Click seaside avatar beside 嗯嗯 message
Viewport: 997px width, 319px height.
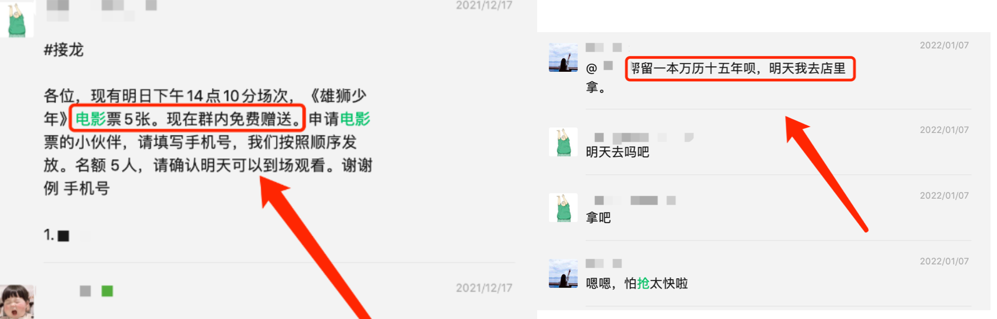[x=563, y=274]
